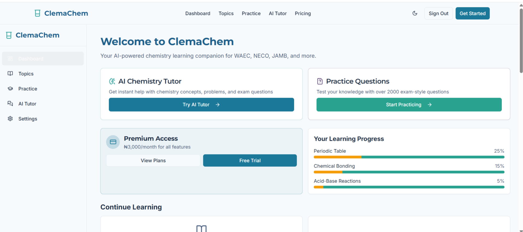The image size is (523, 232).
Task: Select Dashboard in the left sidebar
Action: coord(43,59)
